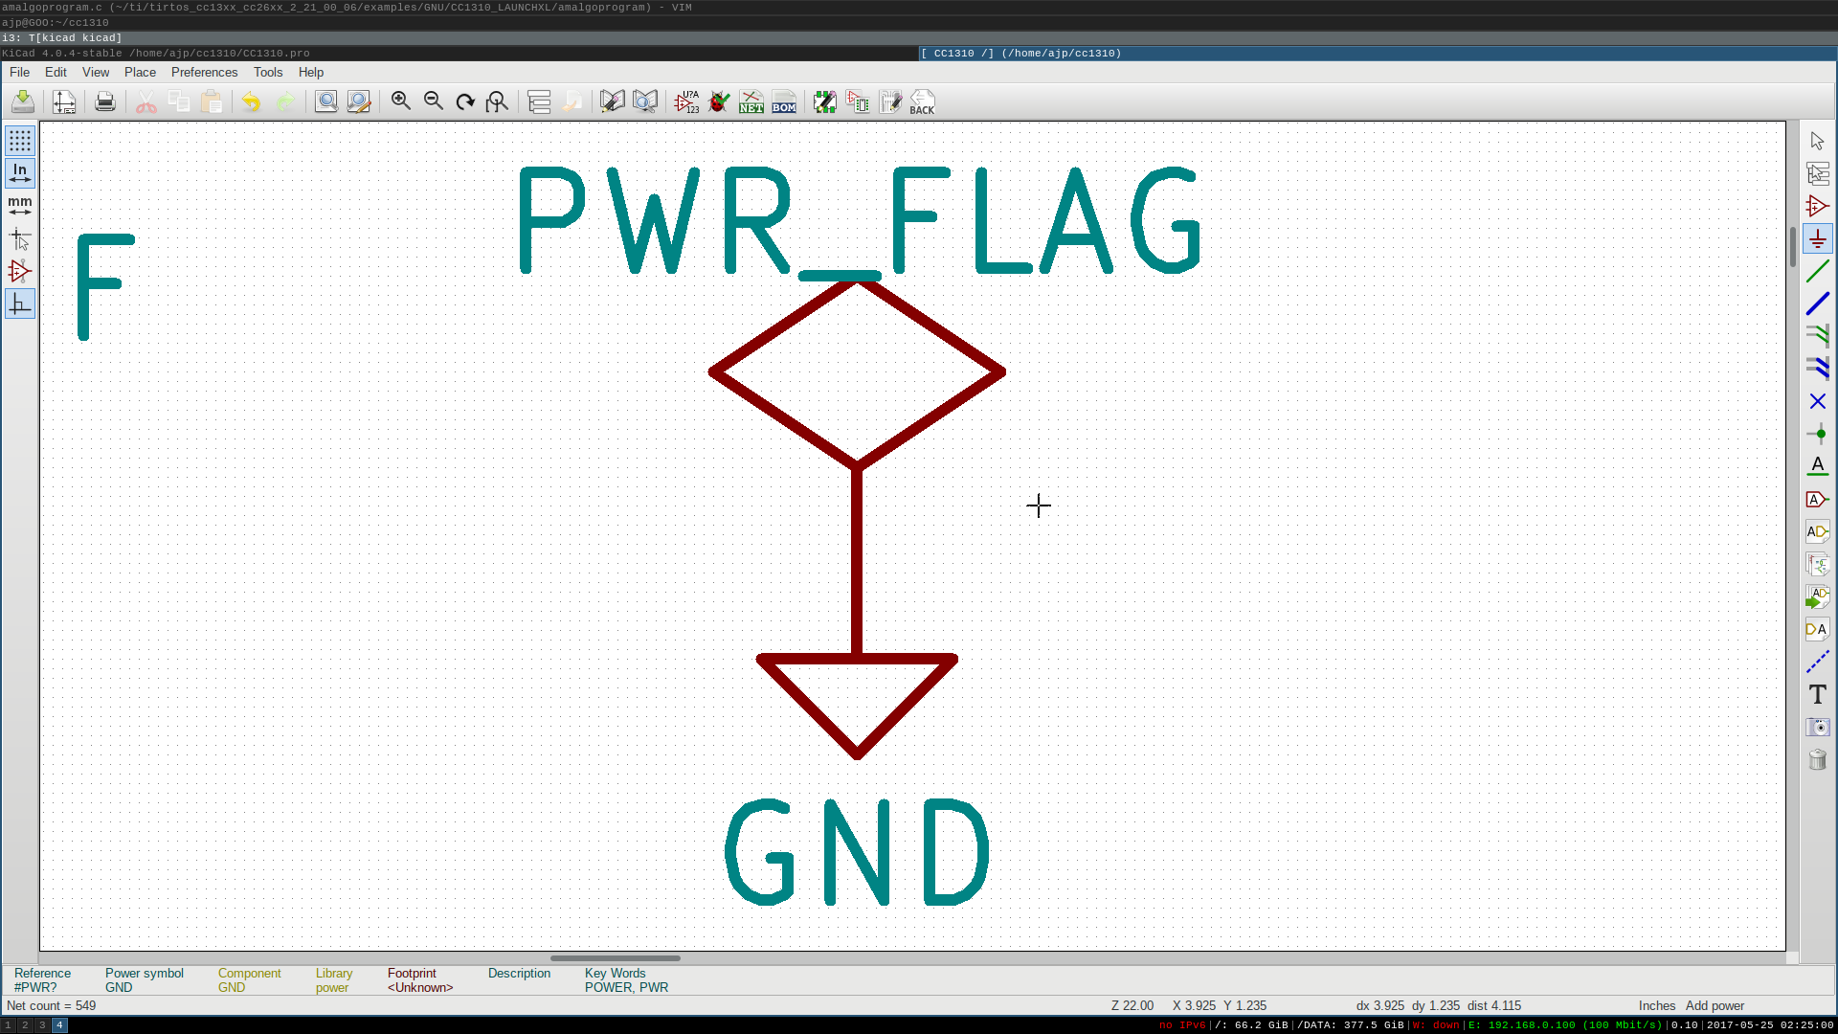Select import hierarchical label tool
The image size is (1838, 1034).
[1817, 596]
